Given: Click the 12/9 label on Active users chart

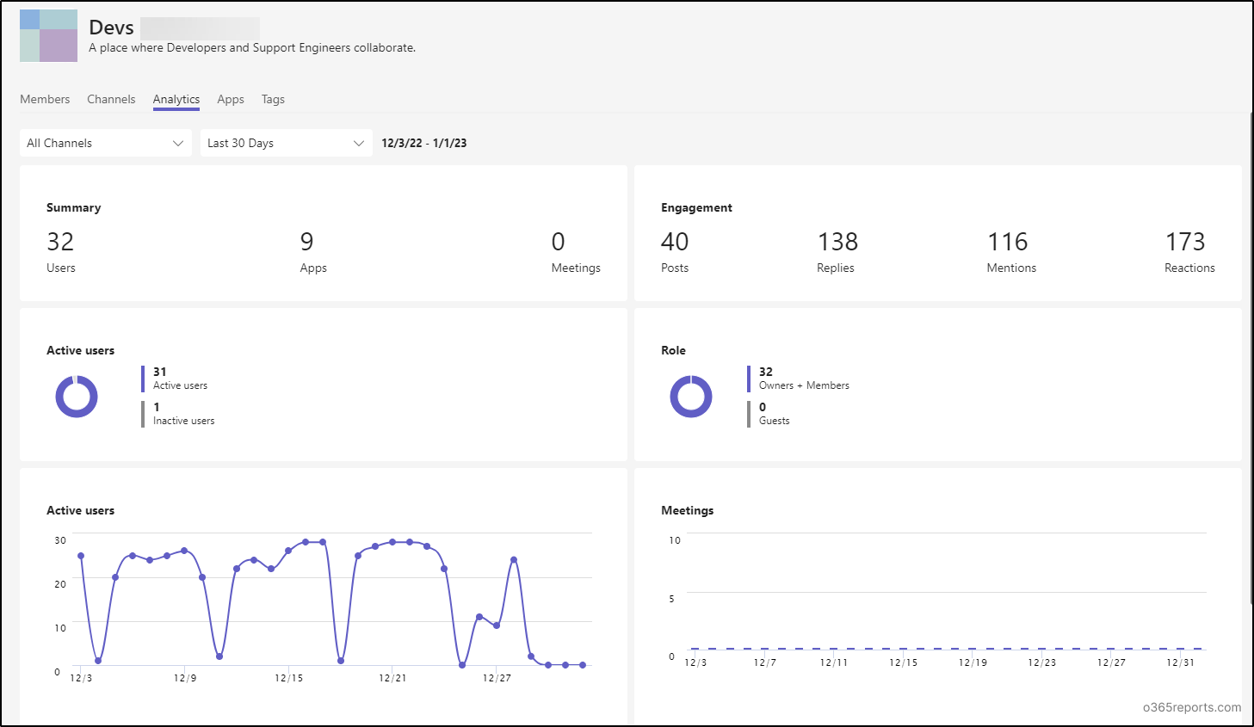Looking at the screenshot, I should point(185,678).
